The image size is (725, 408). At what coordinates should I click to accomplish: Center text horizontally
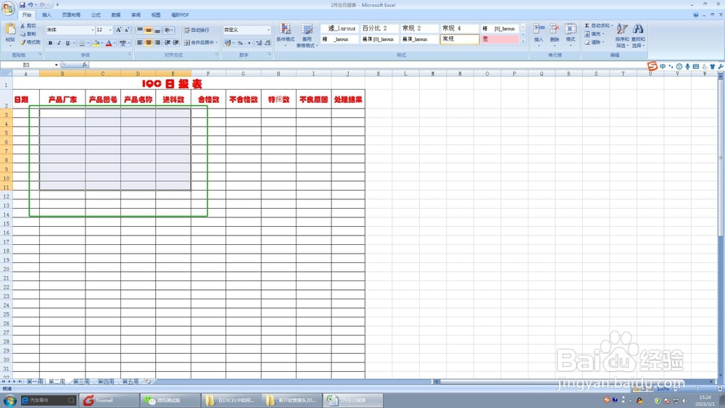tap(149, 43)
